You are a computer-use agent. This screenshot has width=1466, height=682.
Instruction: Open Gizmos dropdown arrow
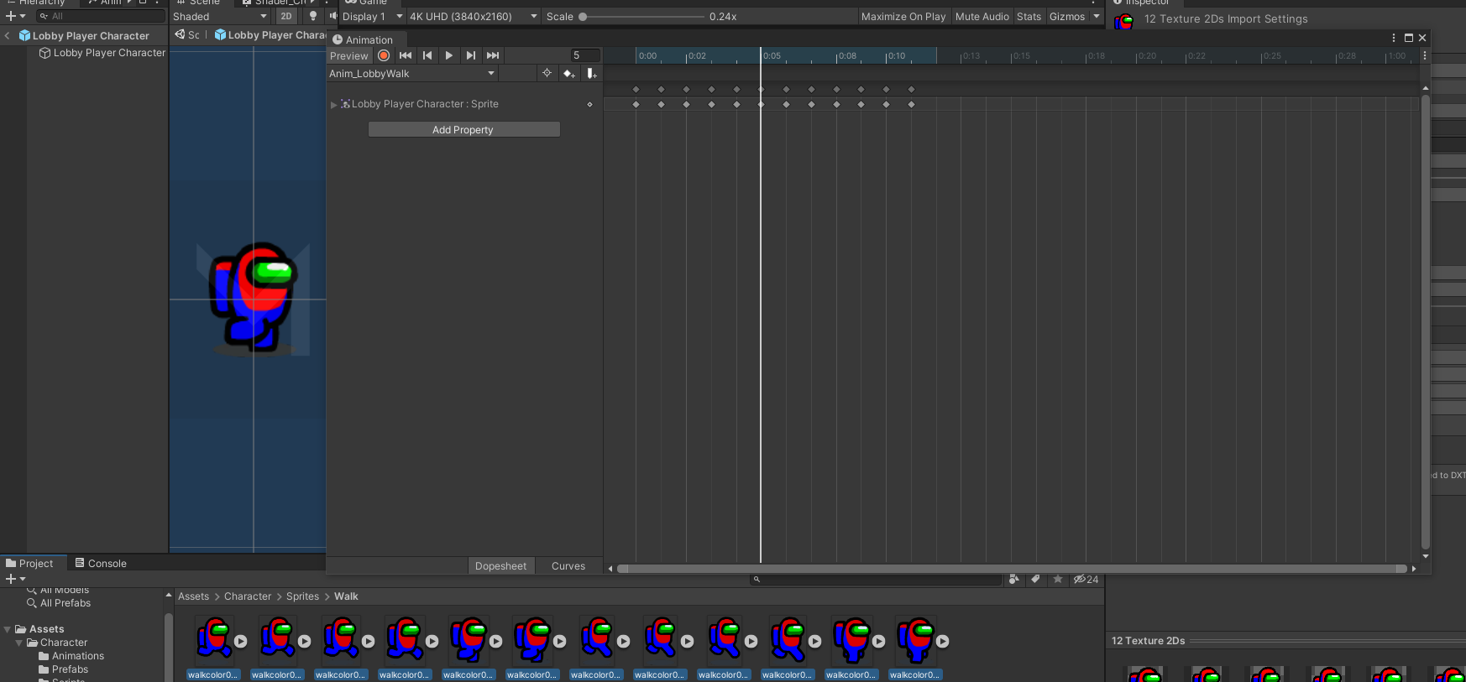coord(1096,16)
